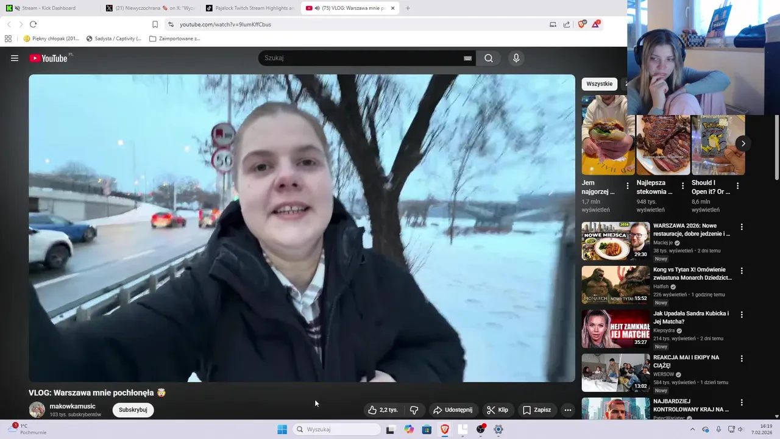Subscribe with the Subskrybuj button
780x439 pixels.
click(x=133, y=410)
